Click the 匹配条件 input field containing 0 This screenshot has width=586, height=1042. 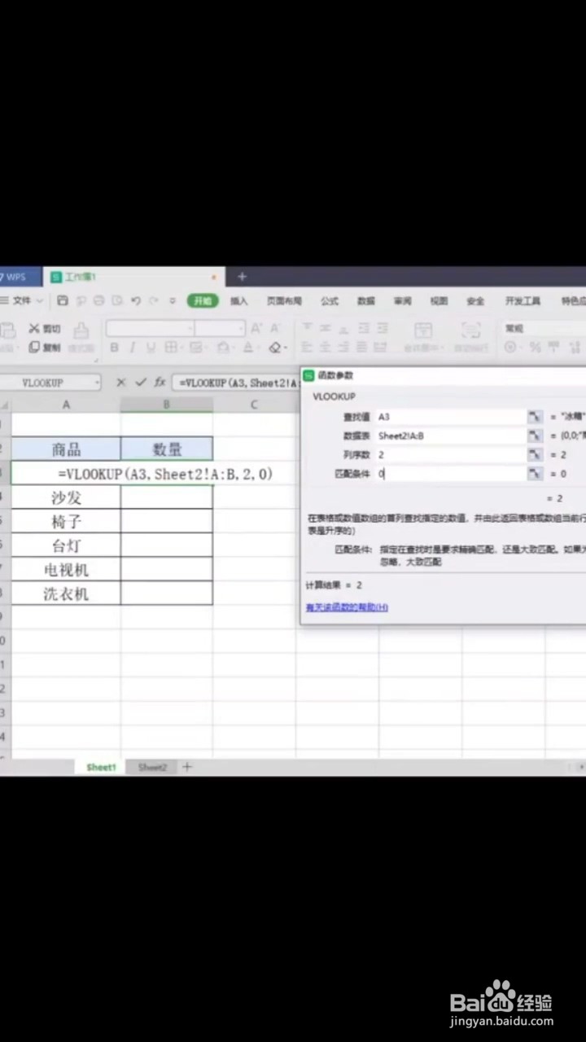450,473
